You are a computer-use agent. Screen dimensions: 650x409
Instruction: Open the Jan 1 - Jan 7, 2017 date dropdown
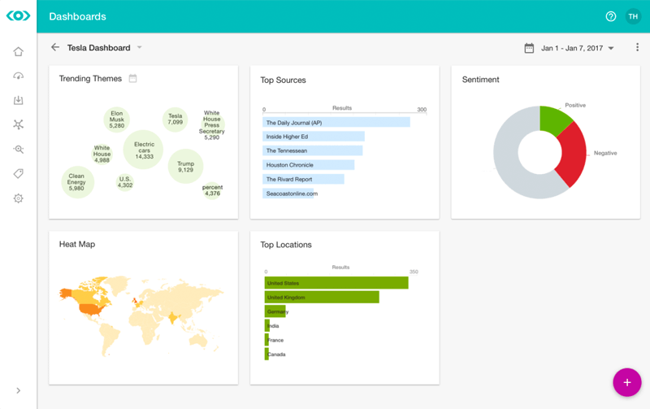[577, 48]
